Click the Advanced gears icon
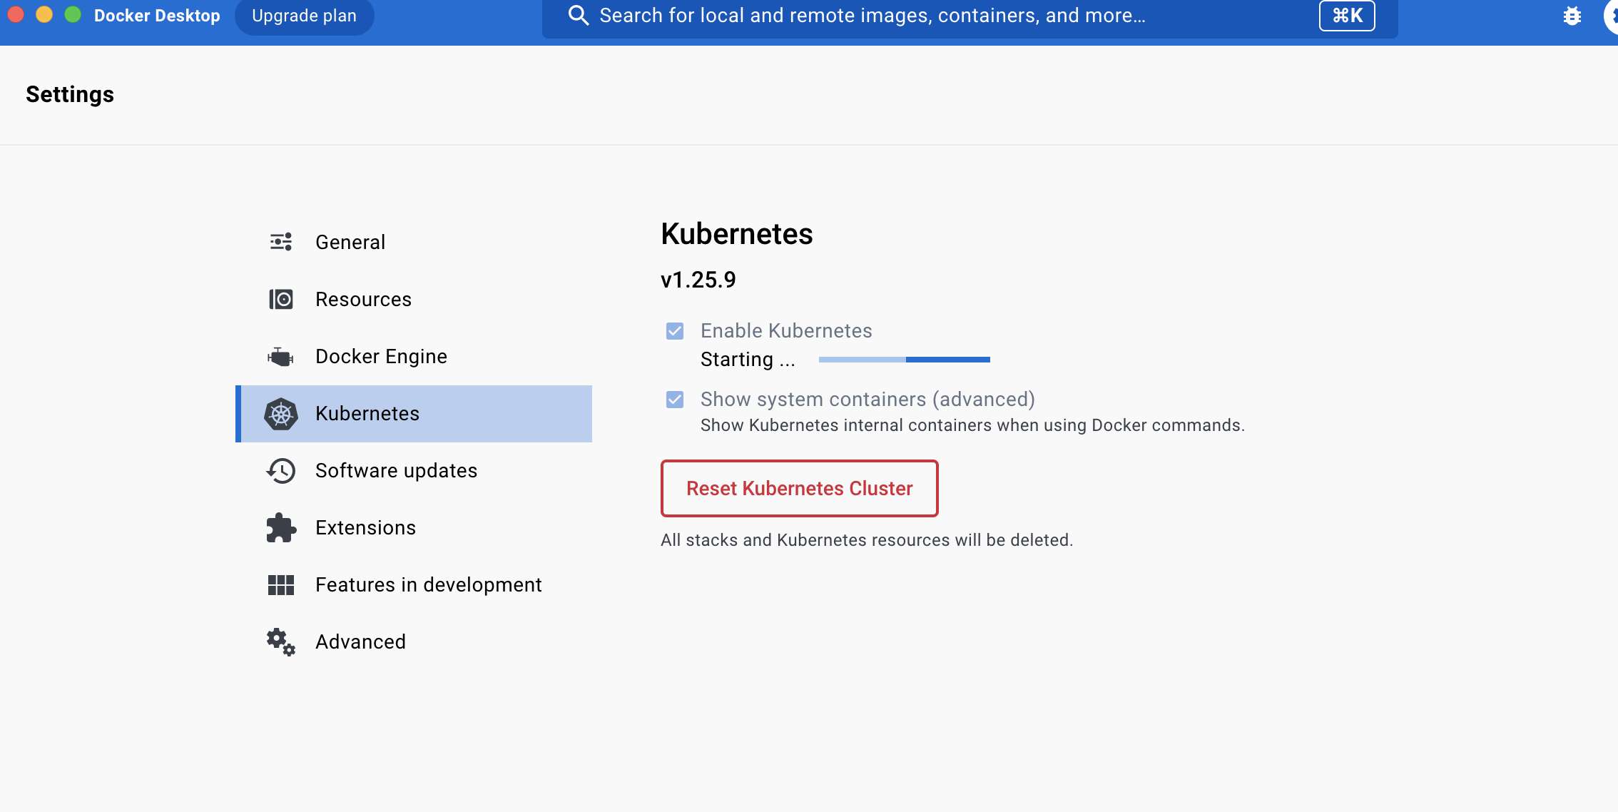The width and height of the screenshot is (1618, 812). point(281,642)
